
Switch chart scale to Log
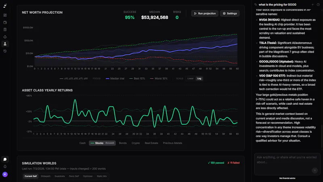[x=199, y=78]
